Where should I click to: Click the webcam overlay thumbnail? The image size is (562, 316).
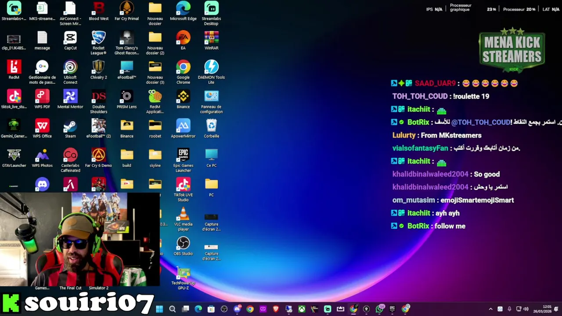coord(80,240)
